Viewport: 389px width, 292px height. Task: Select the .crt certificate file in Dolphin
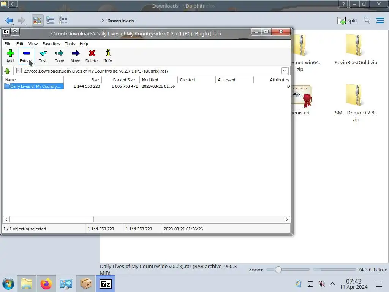[x=301, y=100]
